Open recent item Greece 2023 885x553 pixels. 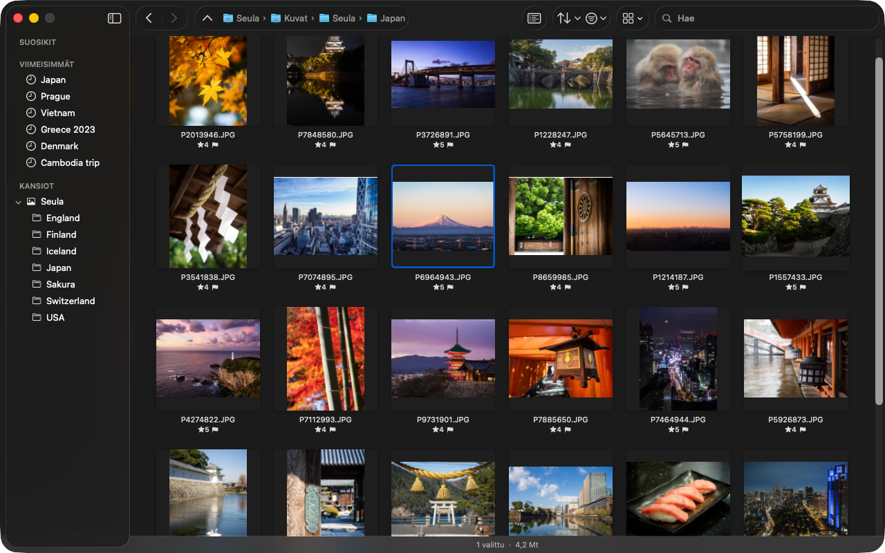[68, 129]
